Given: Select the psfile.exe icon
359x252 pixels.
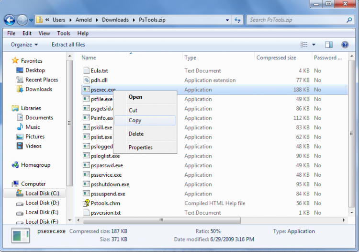Looking at the screenshot, I should (x=86, y=99).
